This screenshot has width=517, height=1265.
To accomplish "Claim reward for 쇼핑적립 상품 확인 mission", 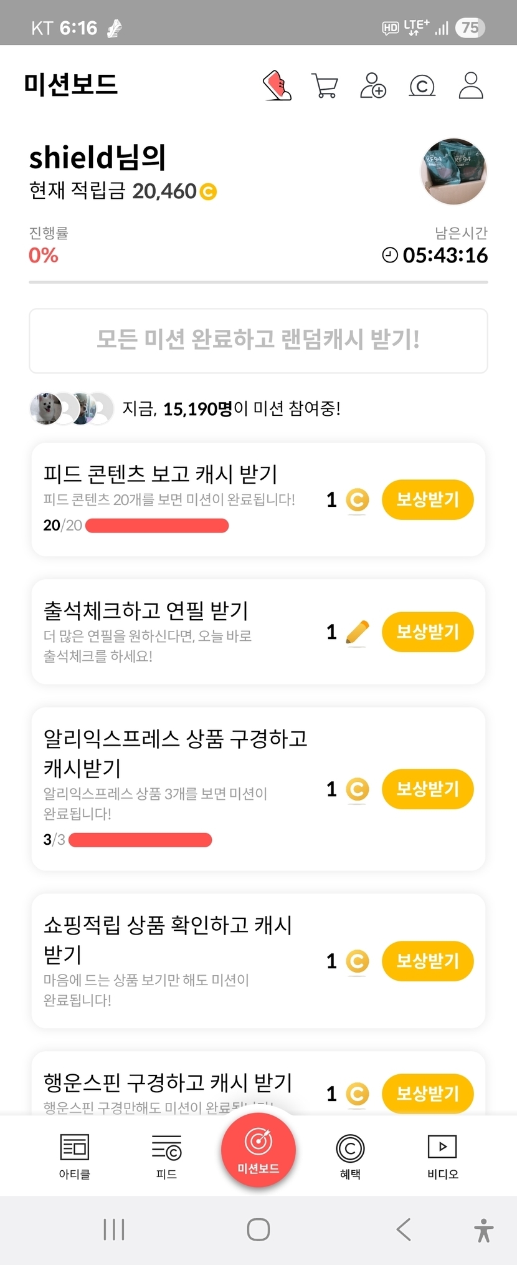I will pyautogui.click(x=427, y=961).
